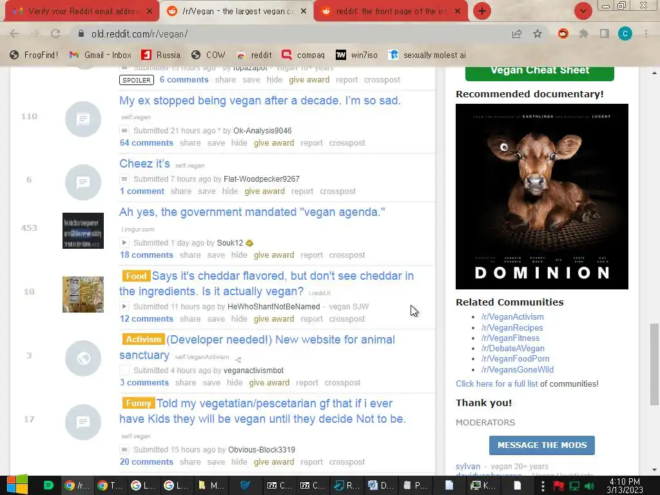Click here for a full list link
The height and width of the screenshot is (495, 660).
click(497, 384)
